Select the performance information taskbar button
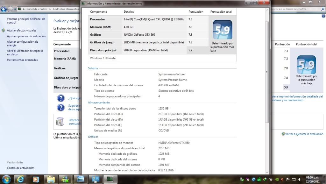 tap(110, 179)
